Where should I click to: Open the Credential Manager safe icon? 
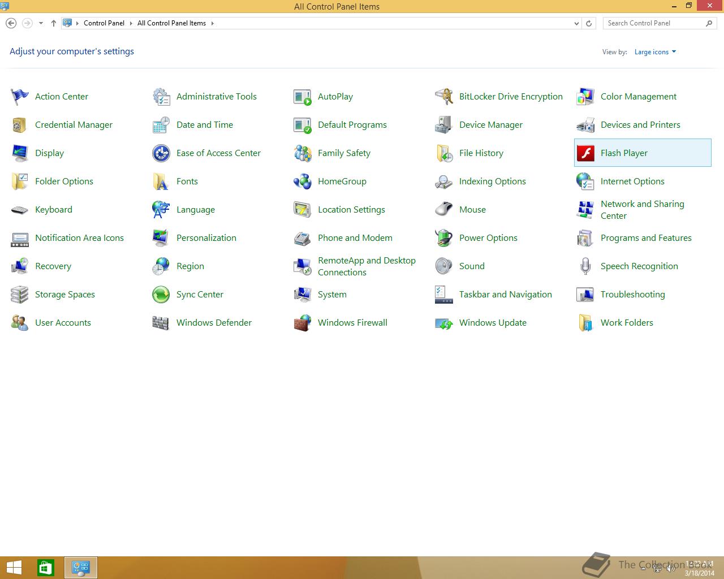pyautogui.click(x=20, y=125)
